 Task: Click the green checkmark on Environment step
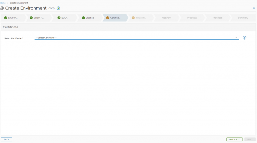6,18
